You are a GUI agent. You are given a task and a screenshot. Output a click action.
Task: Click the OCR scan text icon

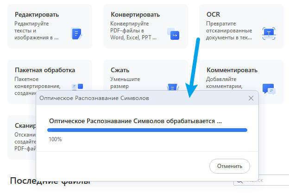269,33
